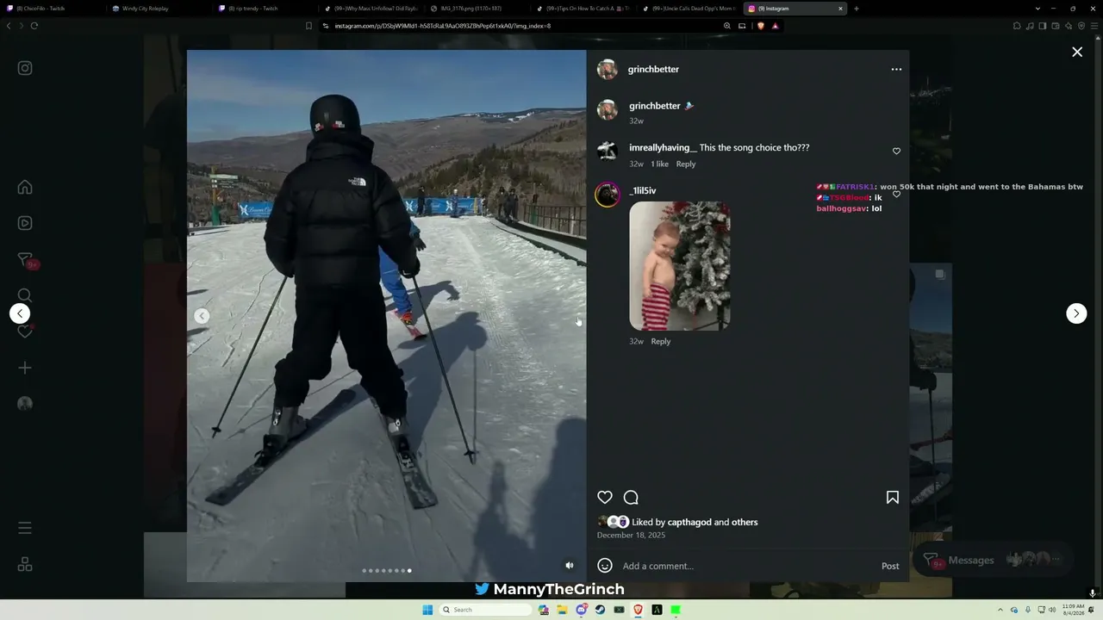Screen dimensions: 1103x620
Task: Bookmark this page in the address bar
Action: 308,26
